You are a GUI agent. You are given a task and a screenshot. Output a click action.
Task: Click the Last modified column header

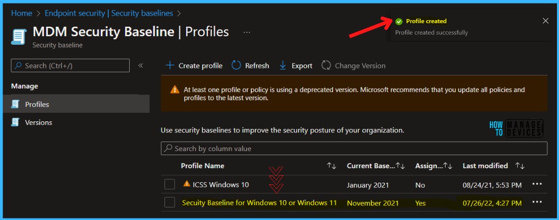(485, 166)
